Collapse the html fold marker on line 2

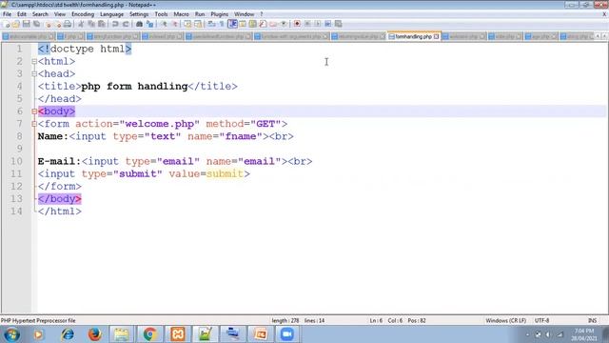pyautogui.click(x=34, y=61)
